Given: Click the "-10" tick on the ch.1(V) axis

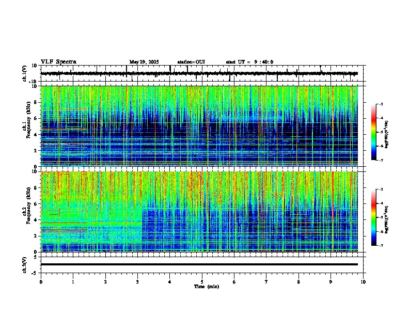Looking at the screenshot, I should [34, 82].
